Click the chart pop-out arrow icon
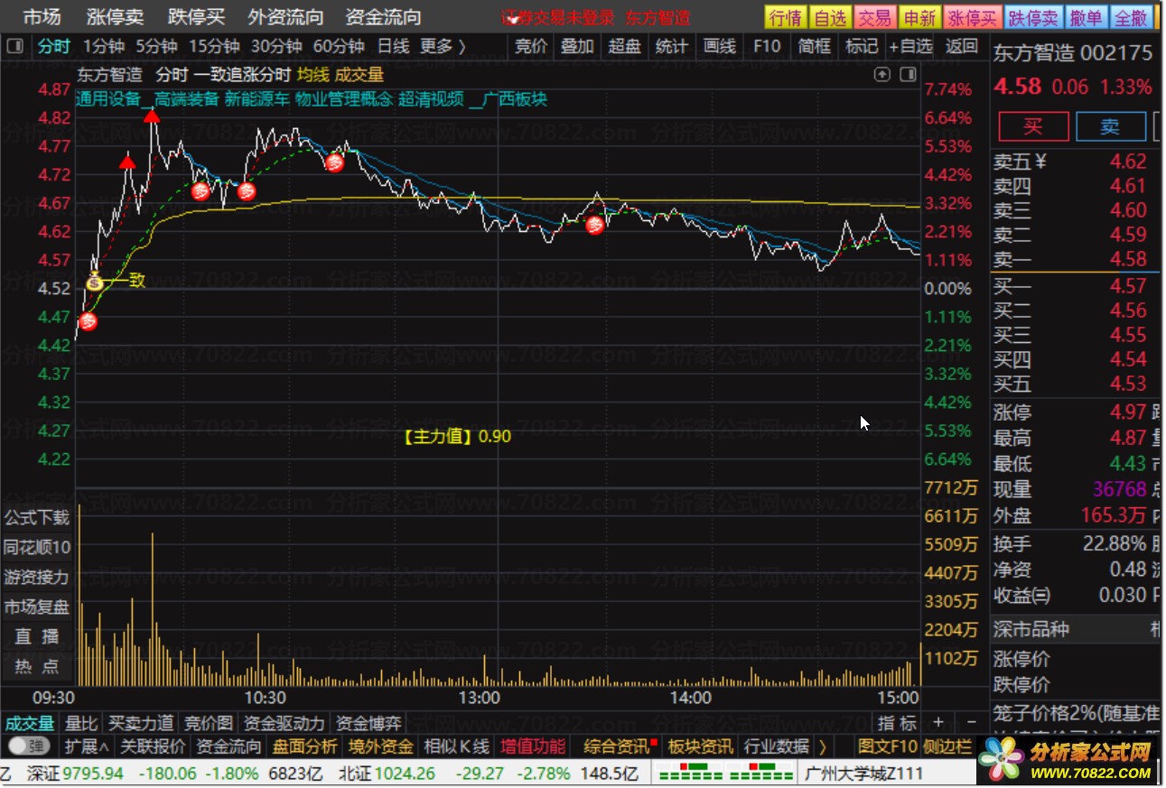This screenshot has height=788, width=1166. pyautogui.click(x=882, y=75)
